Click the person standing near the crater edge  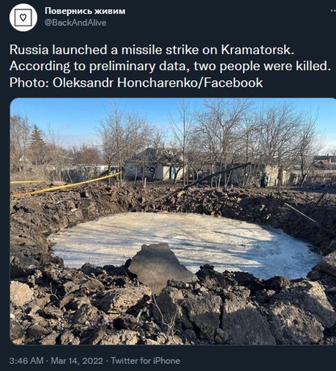point(264,180)
